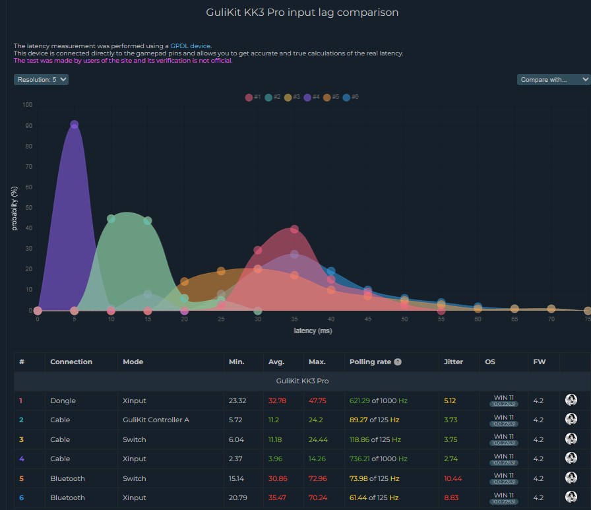Viewport: 591px width, 510px height.
Task: Open the Compare with... dropdown
Action: 553,80
